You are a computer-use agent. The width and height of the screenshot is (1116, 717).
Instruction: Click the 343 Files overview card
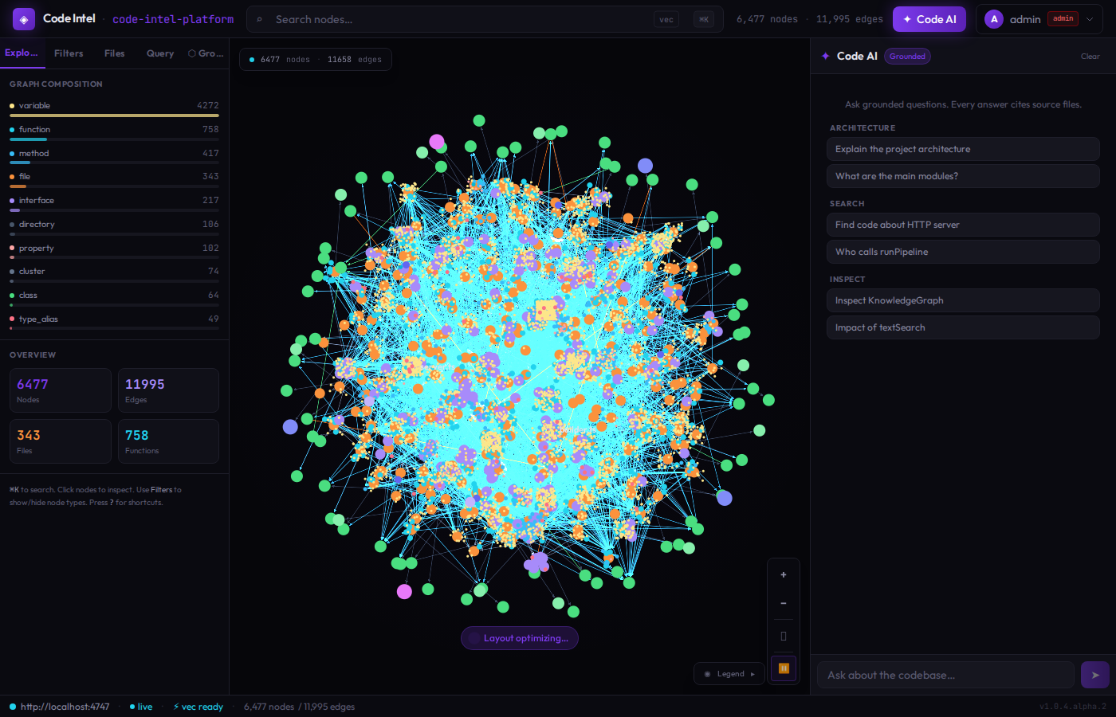point(61,441)
